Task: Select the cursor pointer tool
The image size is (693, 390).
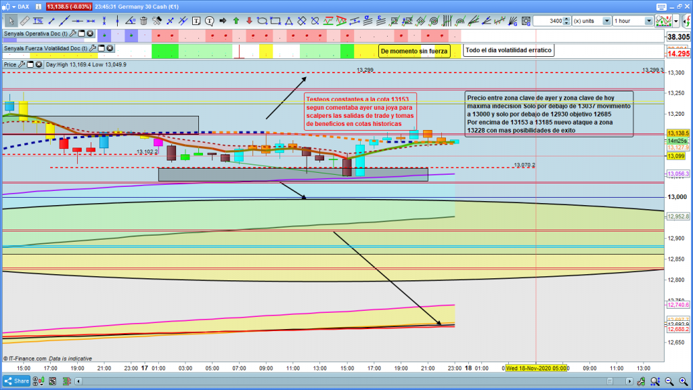Action: (10, 21)
